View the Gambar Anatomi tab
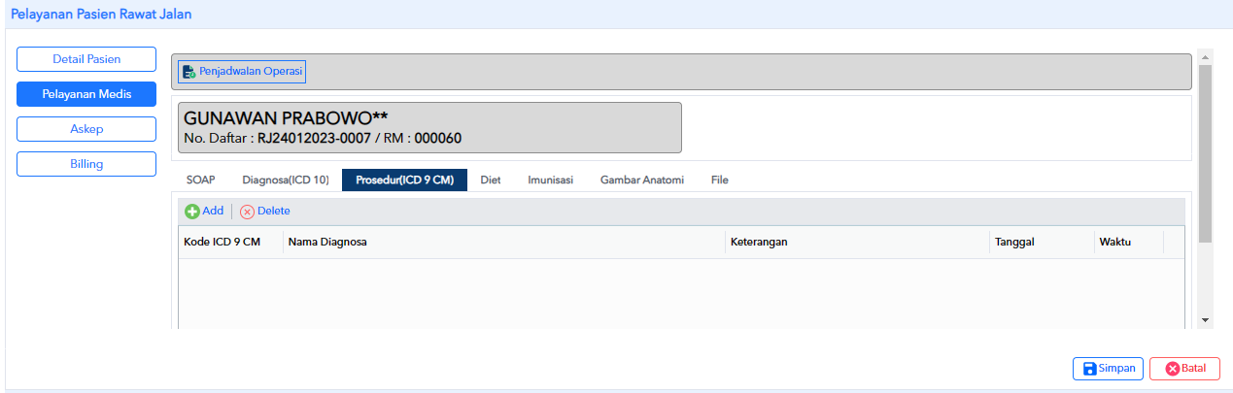The image size is (1233, 393). pyautogui.click(x=642, y=180)
